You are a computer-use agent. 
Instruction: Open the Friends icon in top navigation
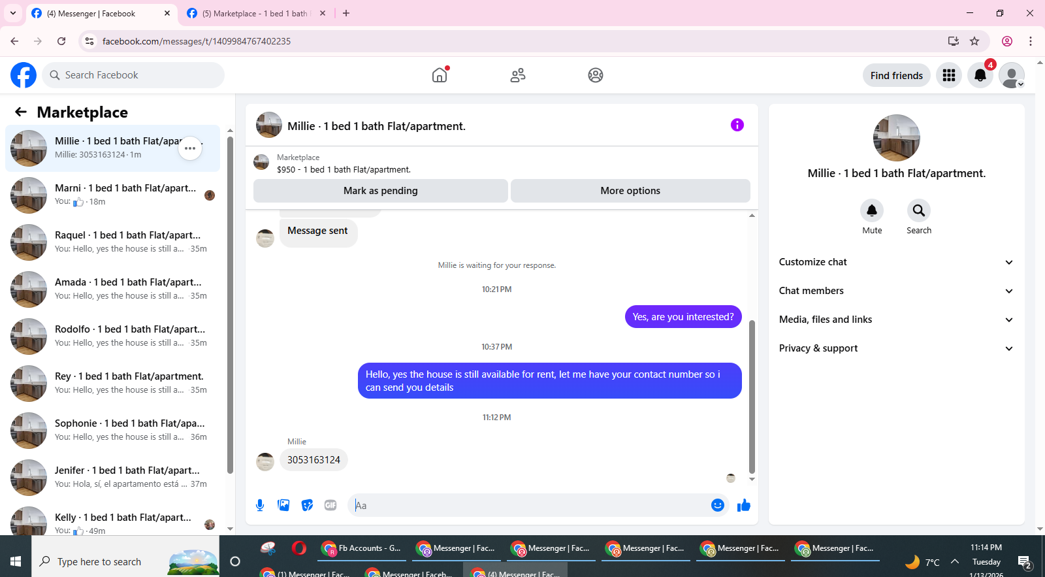[x=518, y=75]
